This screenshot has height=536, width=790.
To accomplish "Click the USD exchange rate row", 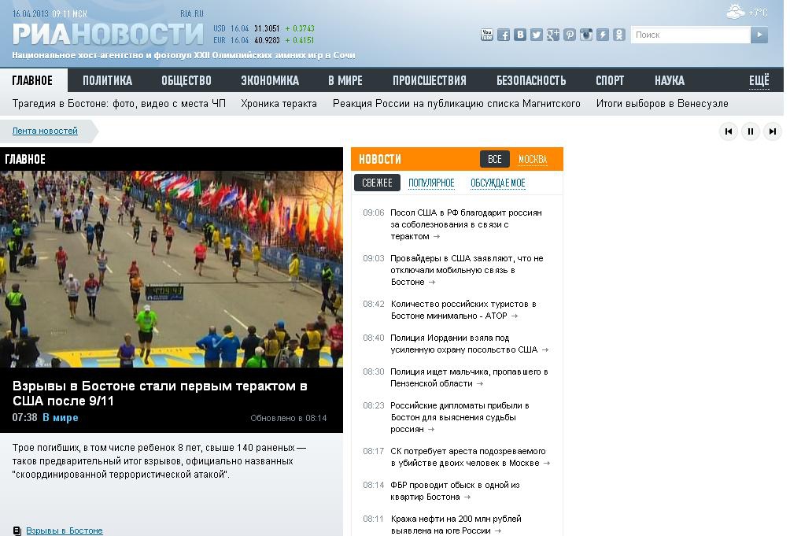I will pyautogui.click(x=264, y=28).
